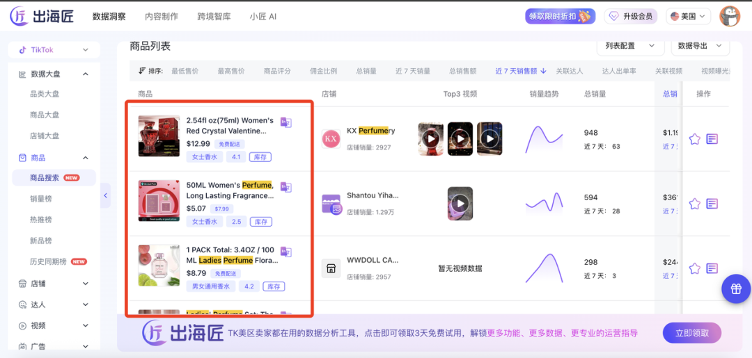Screen dimensions: 752x358
Task: Click the translate icon beside the 1 PACK Ladies Perfume title
Action: click(x=286, y=252)
